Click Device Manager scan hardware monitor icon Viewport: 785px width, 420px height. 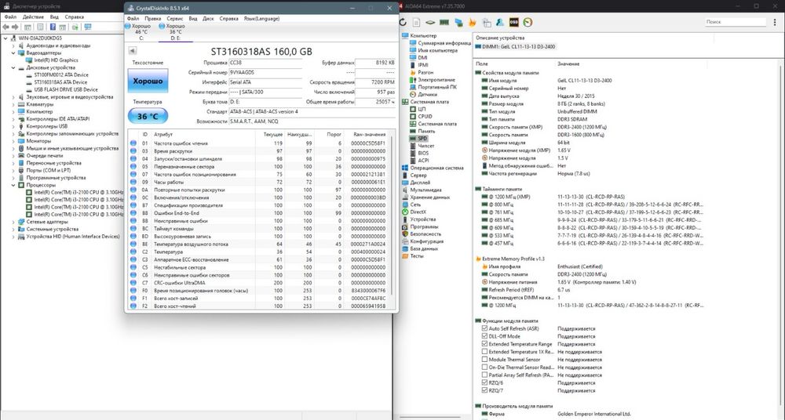pos(88,27)
